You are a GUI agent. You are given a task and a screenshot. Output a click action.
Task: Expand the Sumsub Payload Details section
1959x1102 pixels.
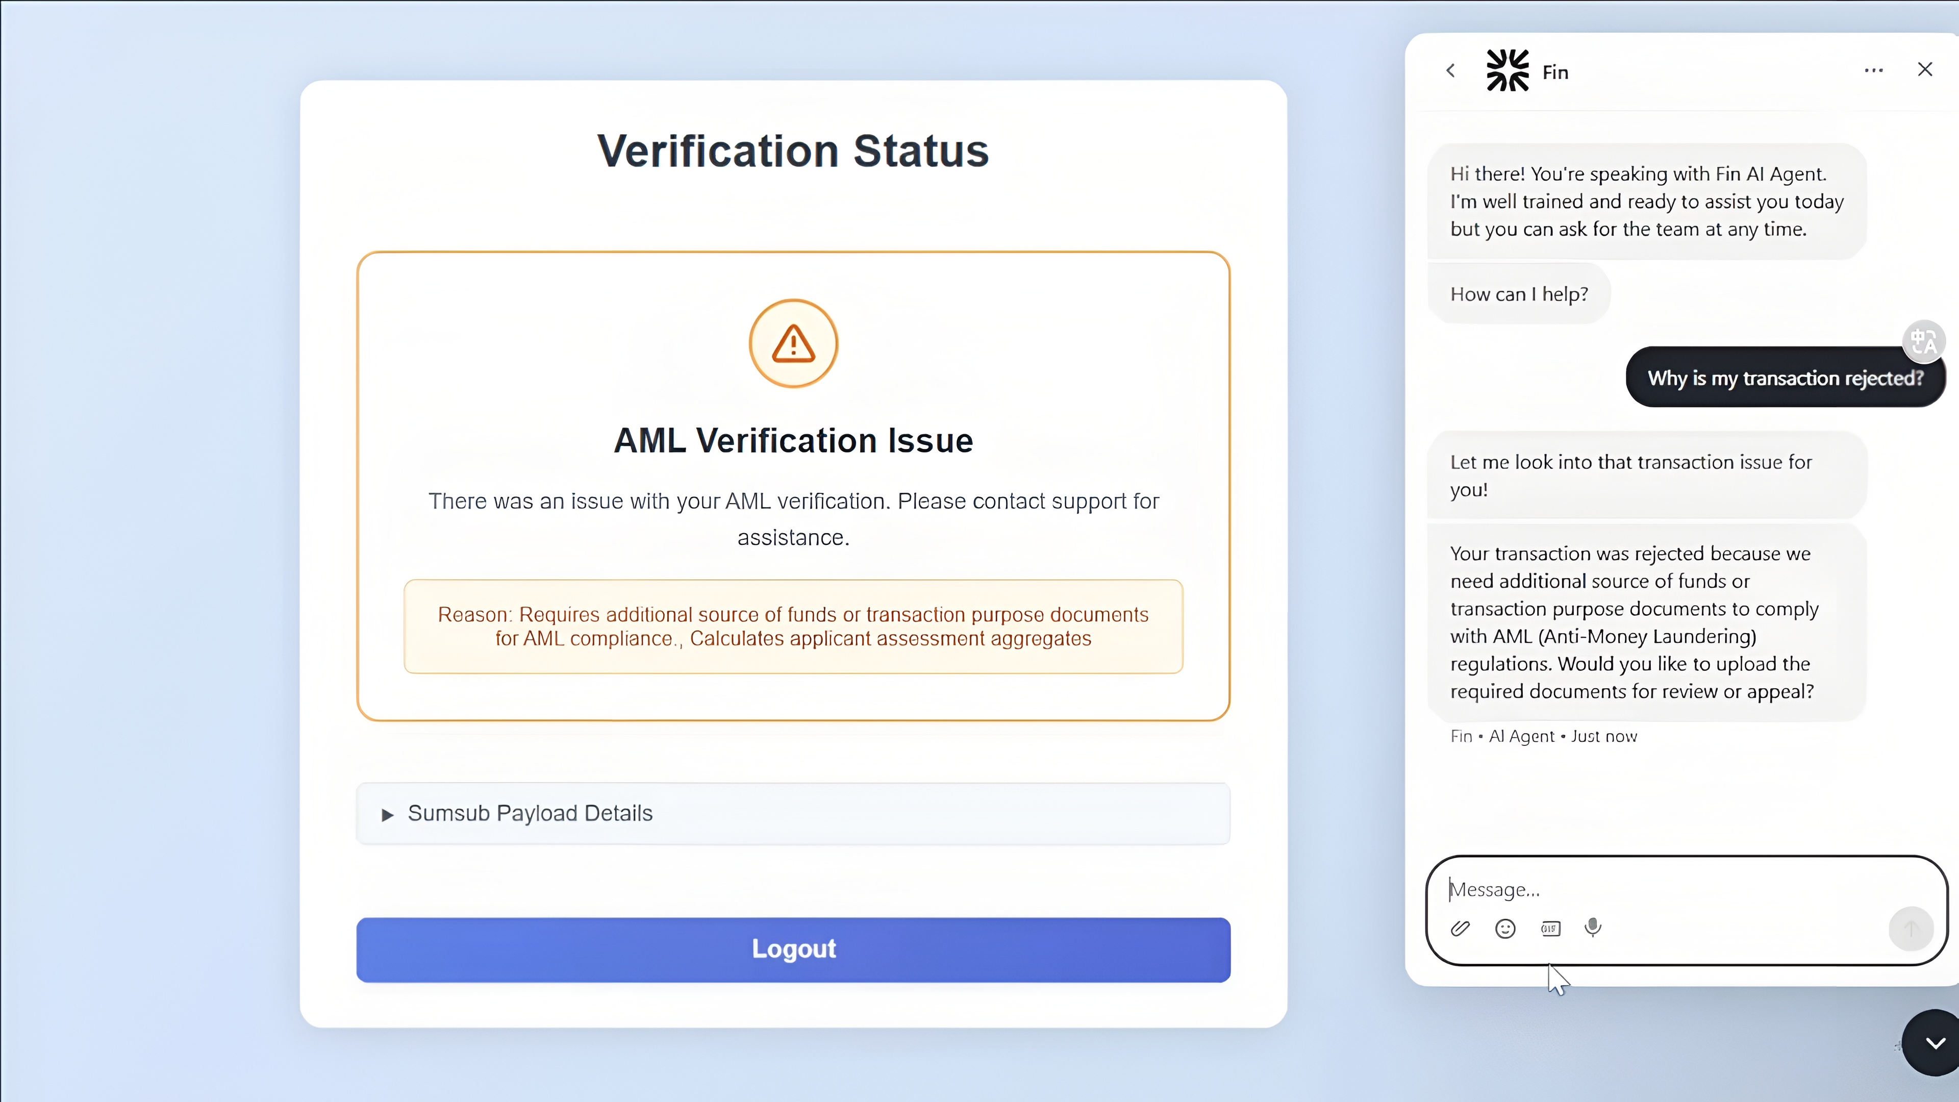(x=793, y=814)
